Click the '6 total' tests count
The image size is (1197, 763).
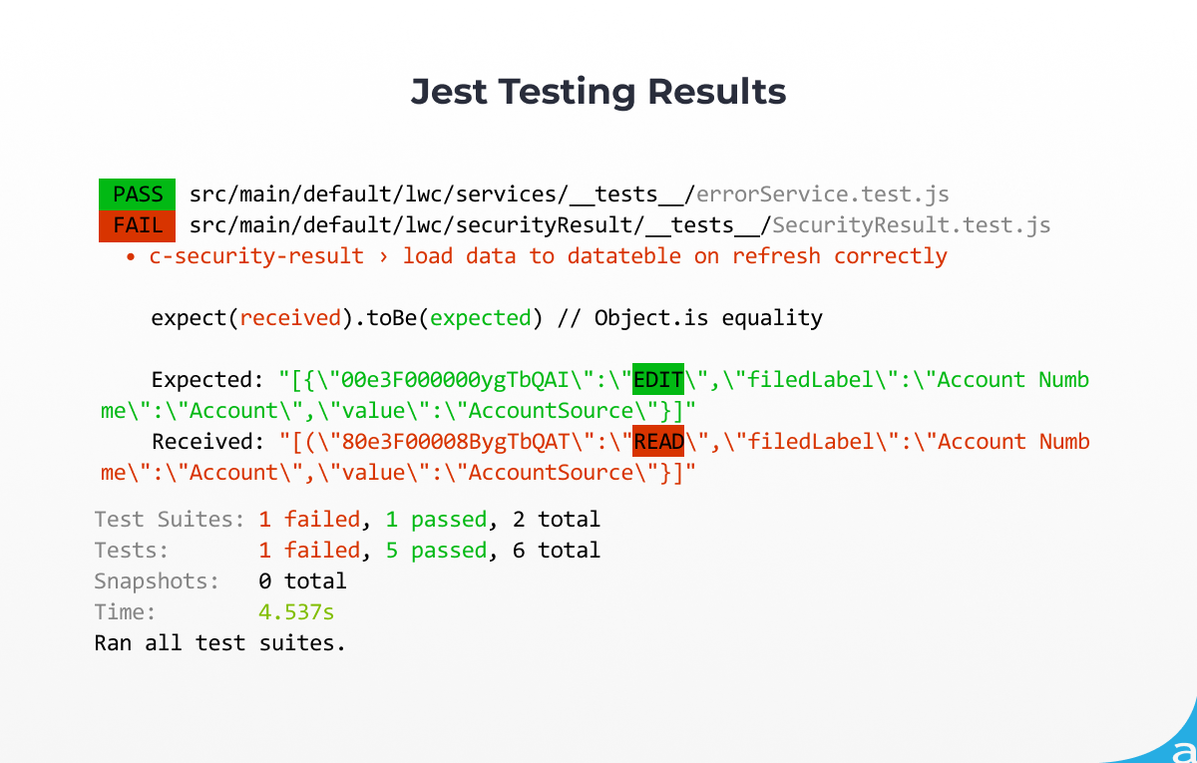[x=557, y=551]
